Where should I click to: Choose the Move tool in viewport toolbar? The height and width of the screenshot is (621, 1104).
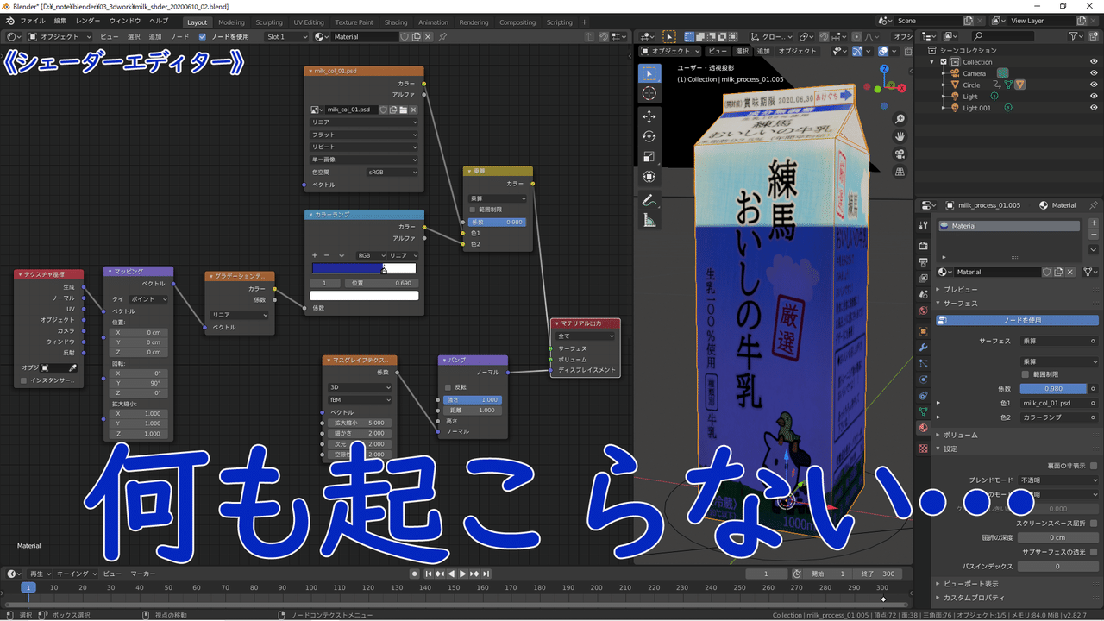(649, 116)
